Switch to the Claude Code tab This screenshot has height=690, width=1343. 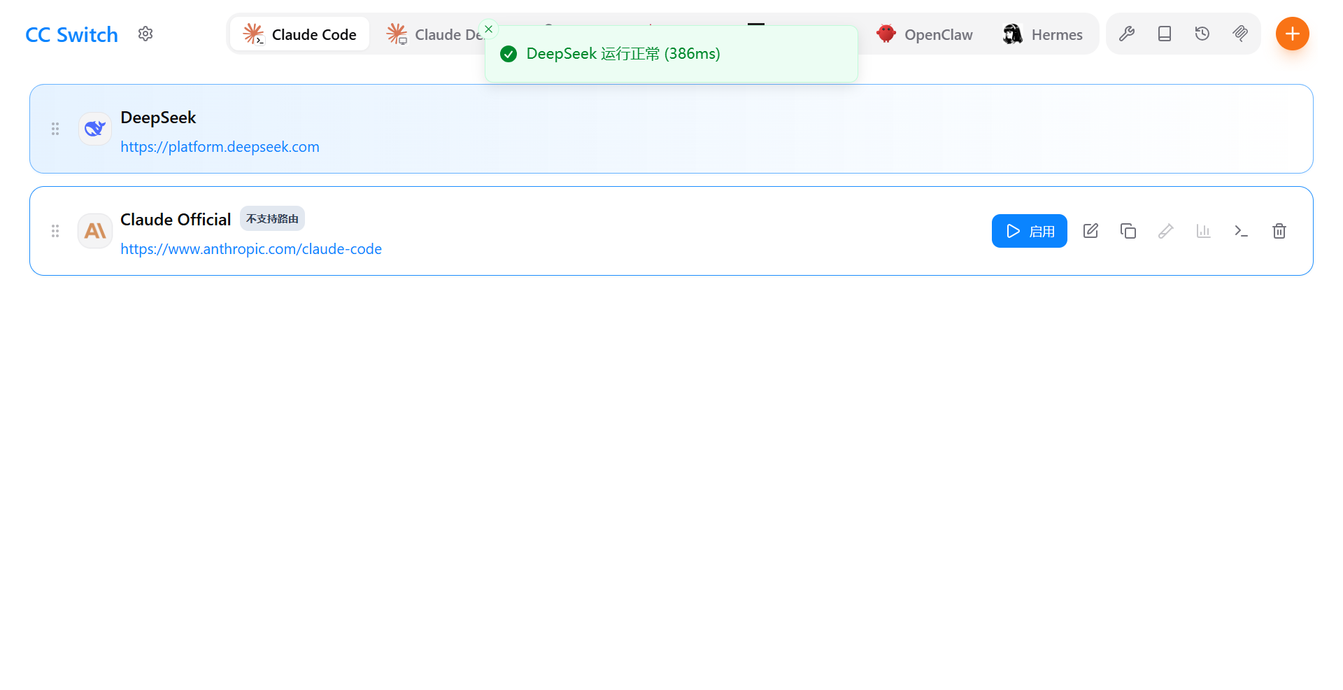[x=299, y=34]
